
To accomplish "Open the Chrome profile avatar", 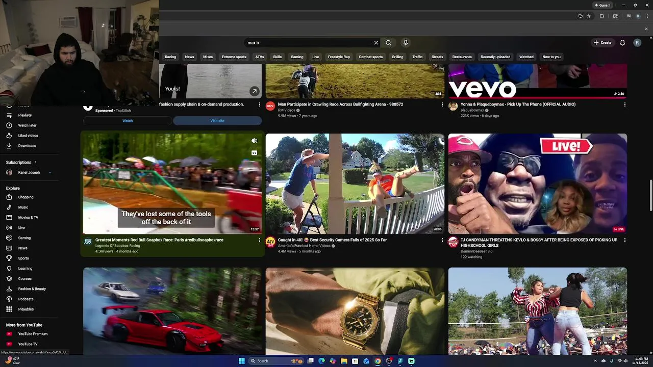I will click(638, 16).
